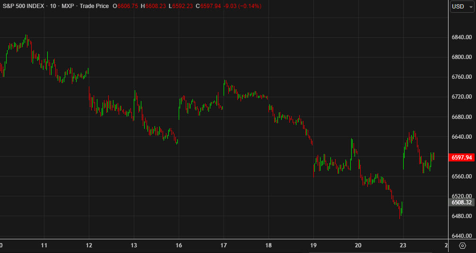Click date 11 on the time axis

44,245
